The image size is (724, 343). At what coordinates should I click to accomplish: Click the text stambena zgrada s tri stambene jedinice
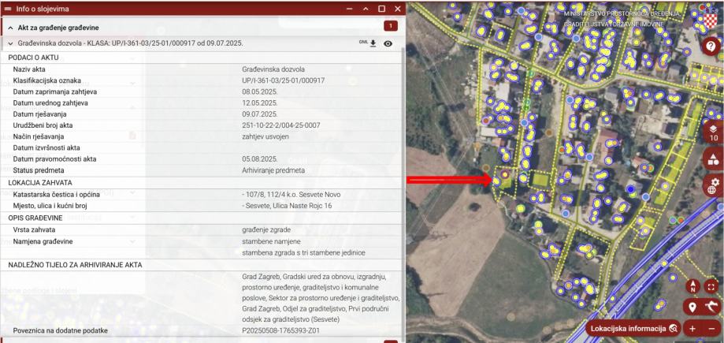[304, 253]
